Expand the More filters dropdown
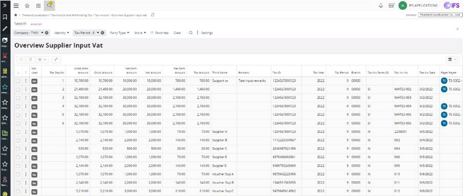 coord(140,33)
